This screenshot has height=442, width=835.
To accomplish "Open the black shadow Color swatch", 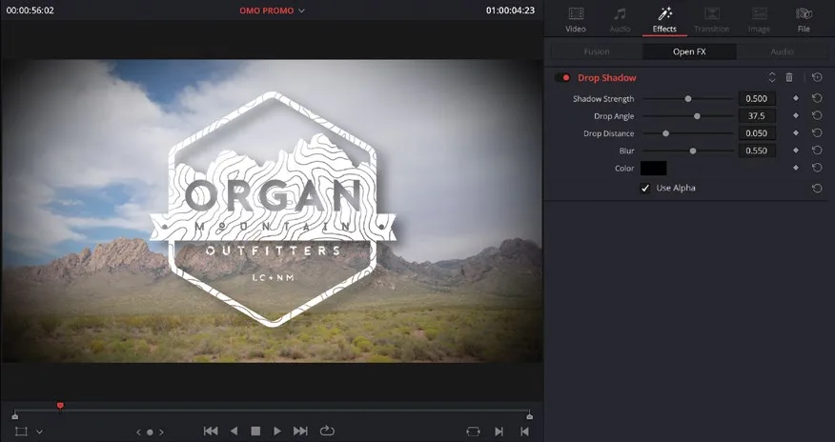I will (653, 168).
